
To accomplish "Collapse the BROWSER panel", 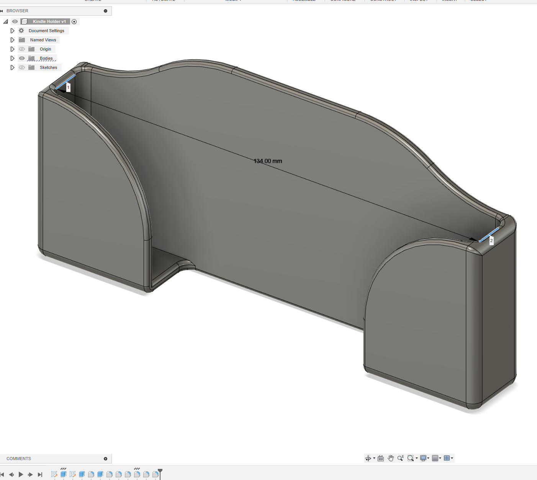I will pyautogui.click(x=105, y=11).
